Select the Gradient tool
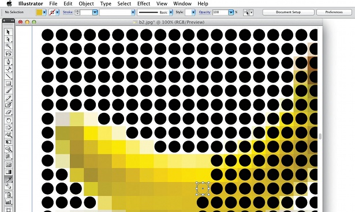This screenshot has height=212, width=355. point(9,172)
